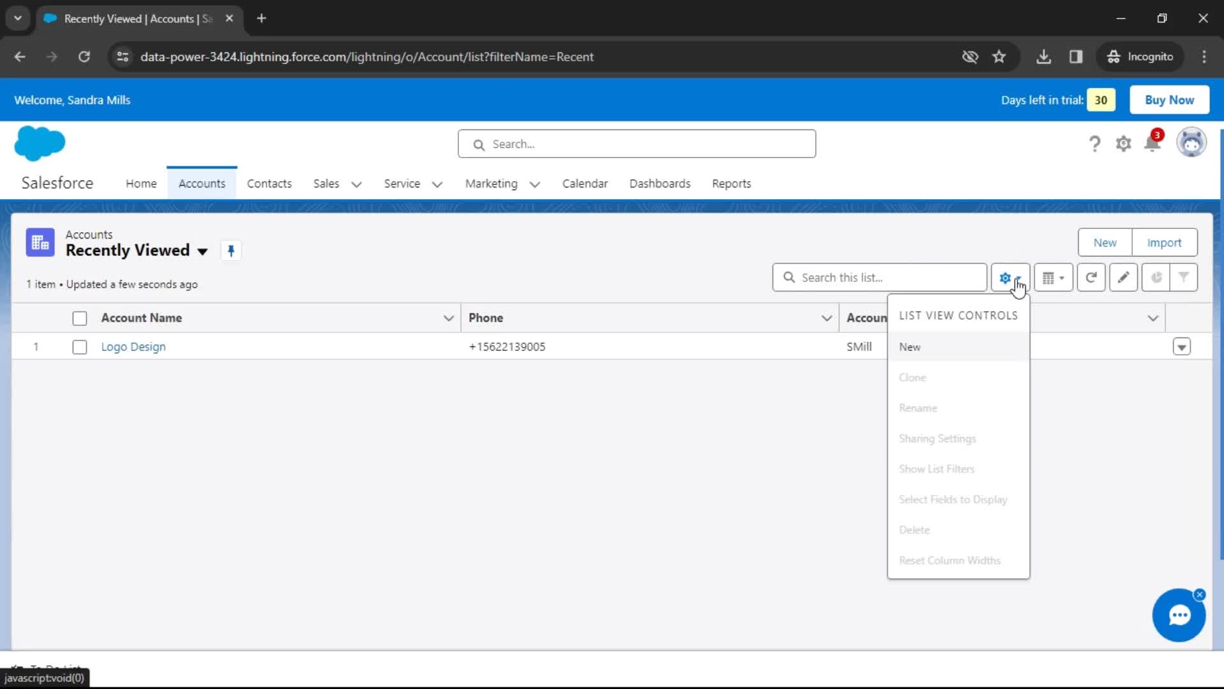Viewport: 1224px width, 689px height.
Task: Dismiss the chat bubble close badge
Action: tap(1200, 595)
